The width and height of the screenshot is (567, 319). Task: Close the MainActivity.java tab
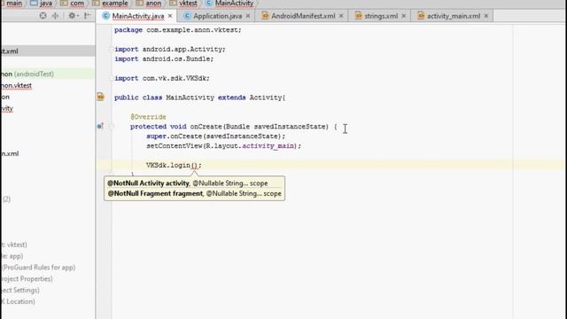click(x=170, y=16)
